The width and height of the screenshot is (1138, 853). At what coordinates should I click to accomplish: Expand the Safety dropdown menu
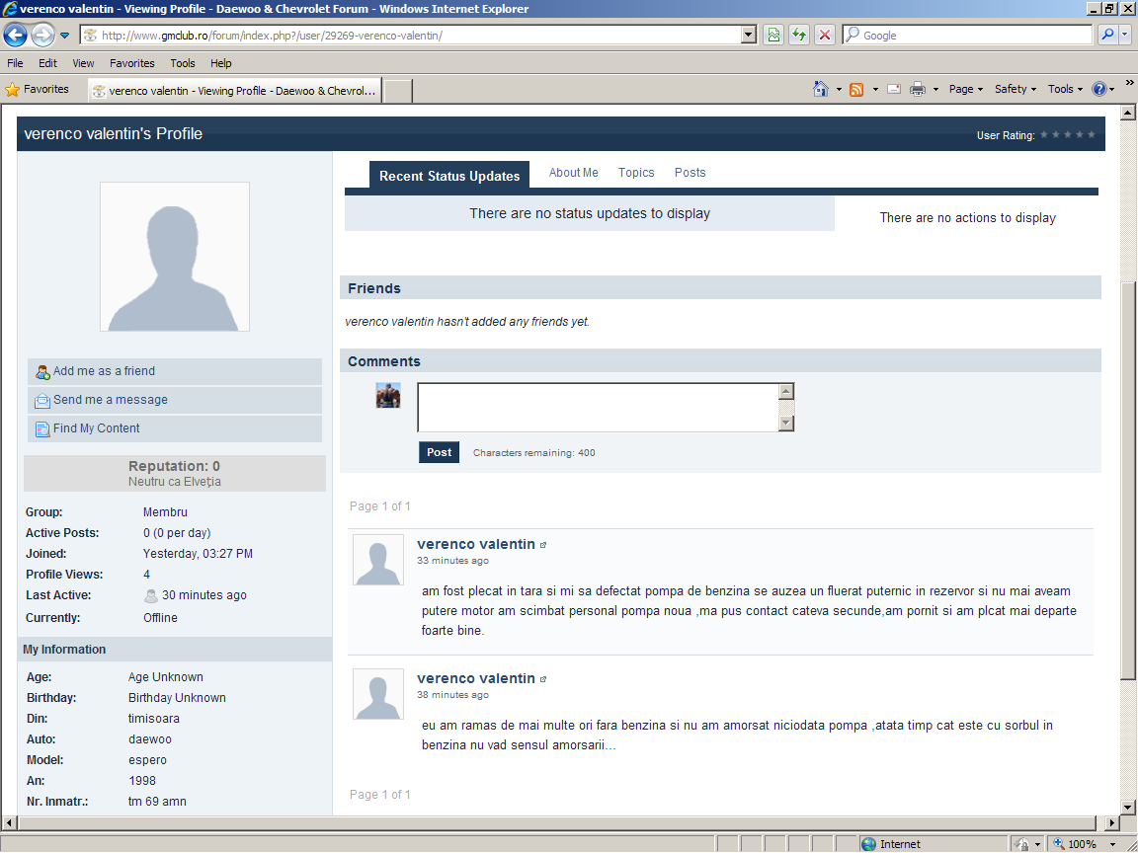pos(1015,89)
